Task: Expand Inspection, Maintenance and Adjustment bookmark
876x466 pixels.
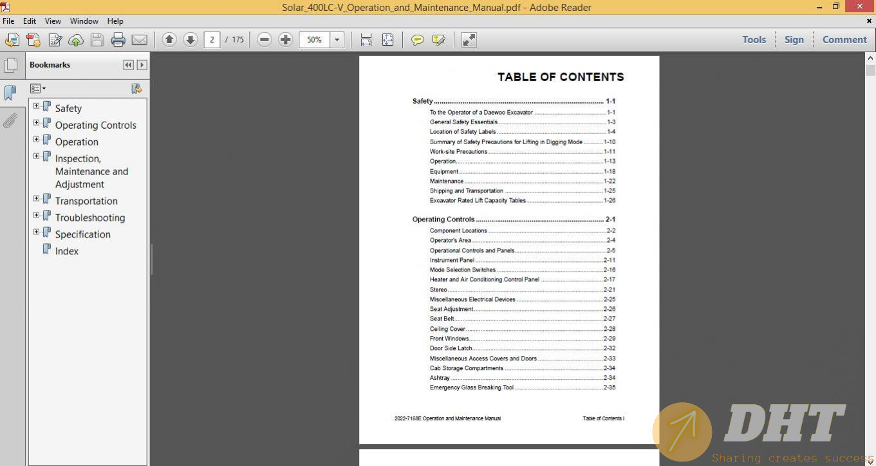Action: (36, 156)
